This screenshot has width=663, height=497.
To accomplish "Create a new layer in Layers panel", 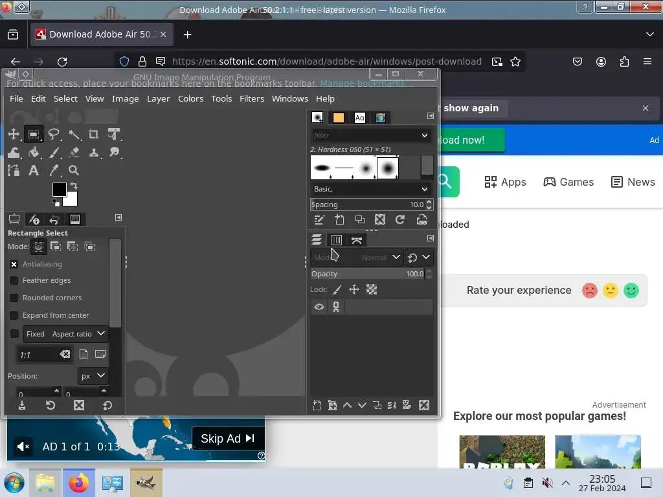I will 317,406.
